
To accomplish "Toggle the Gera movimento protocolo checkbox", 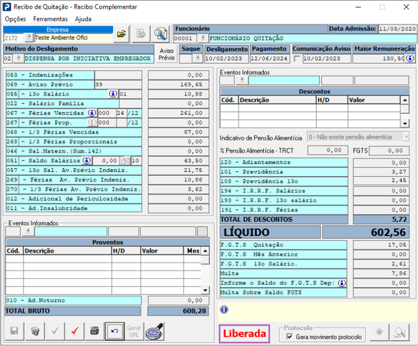I will tap(290, 337).
